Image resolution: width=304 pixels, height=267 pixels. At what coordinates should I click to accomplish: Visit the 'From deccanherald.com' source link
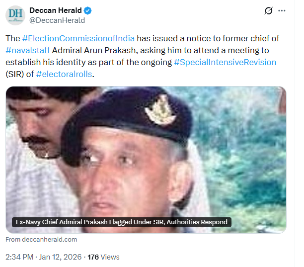pos(41,239)
